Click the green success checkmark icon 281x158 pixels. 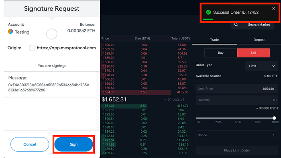pos(208,12)
